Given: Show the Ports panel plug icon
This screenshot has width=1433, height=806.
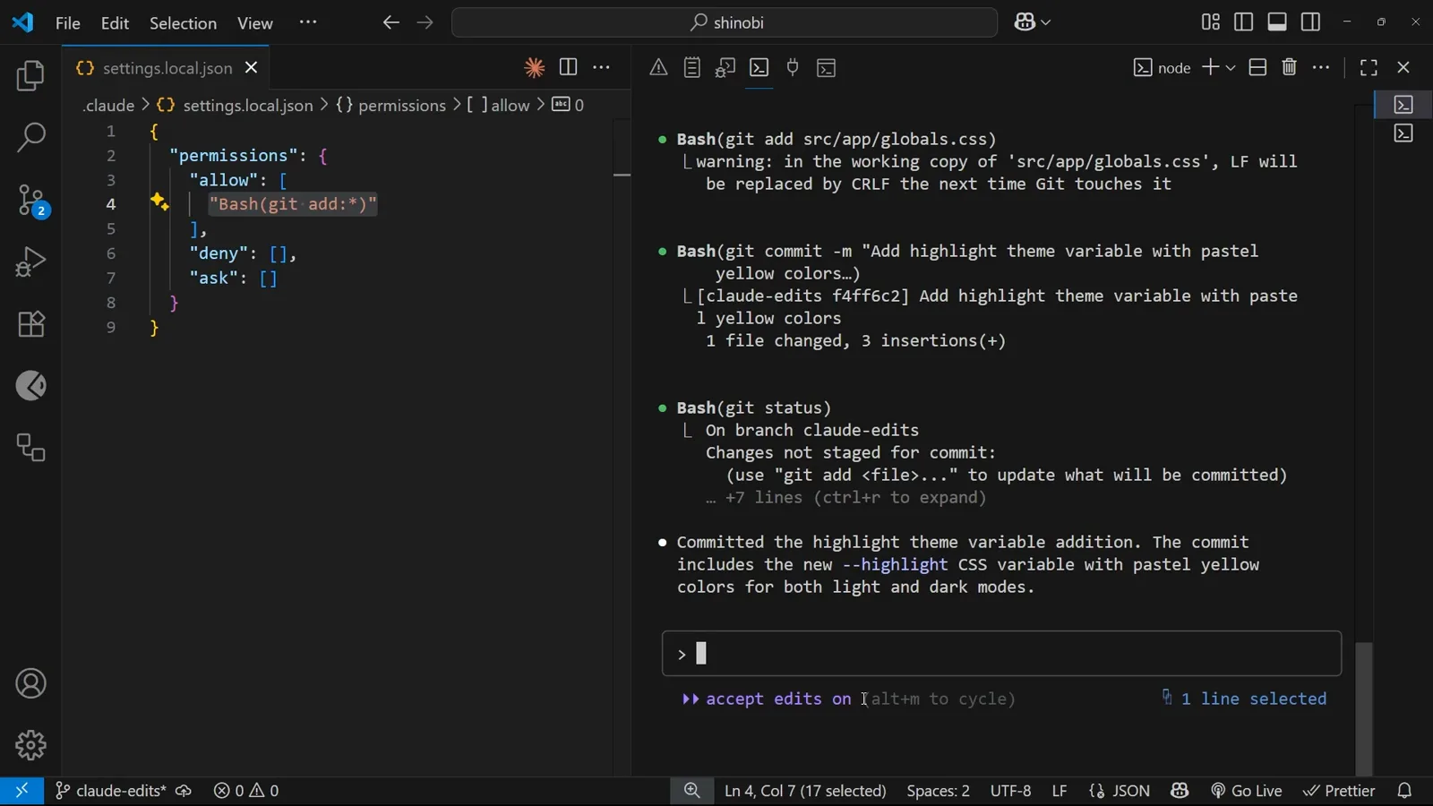Looking at the screenshot, I should pos(793,67).
